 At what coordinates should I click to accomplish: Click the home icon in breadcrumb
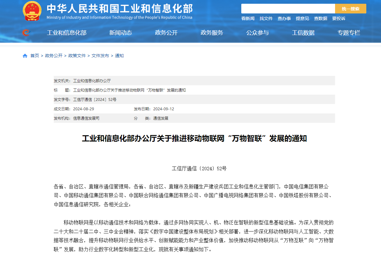click(x=25, y=56)
